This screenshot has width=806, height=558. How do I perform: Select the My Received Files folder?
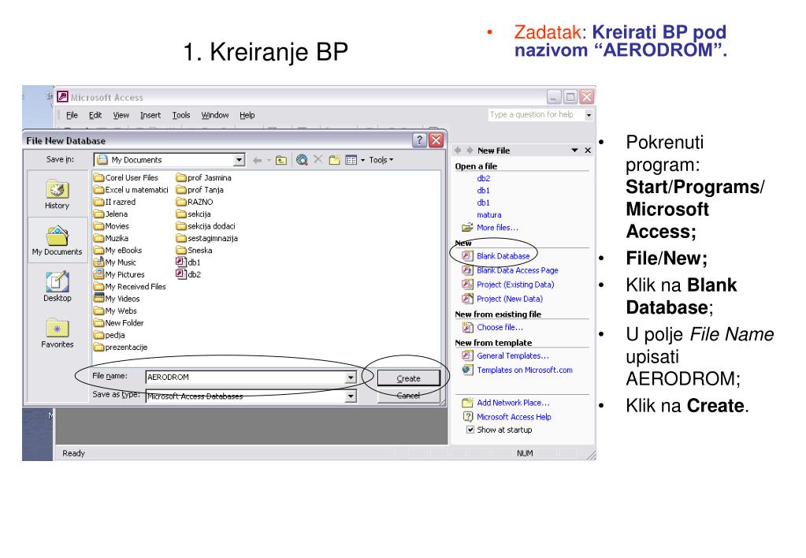(x=129, y=287)
